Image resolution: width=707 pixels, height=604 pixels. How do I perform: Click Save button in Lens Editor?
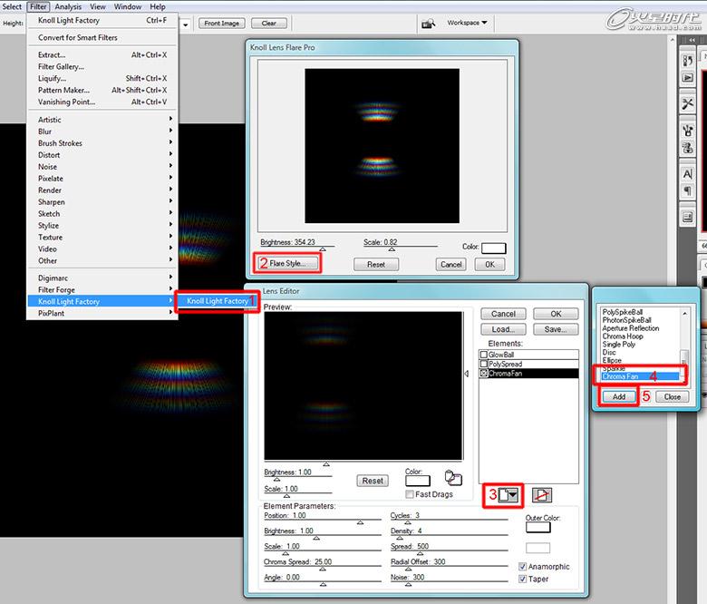tap(556, 329)
